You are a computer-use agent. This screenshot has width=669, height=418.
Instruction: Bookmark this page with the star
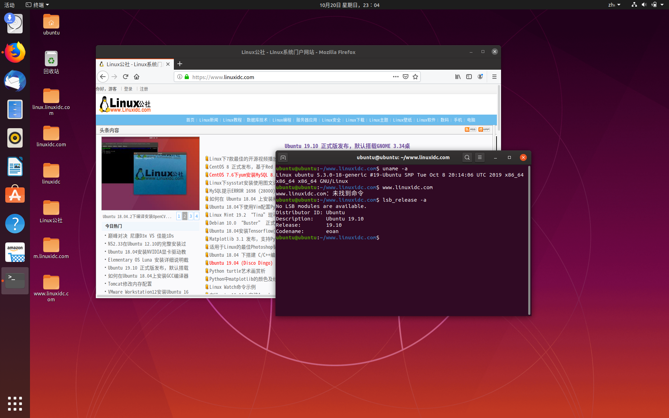coord(415,77)
